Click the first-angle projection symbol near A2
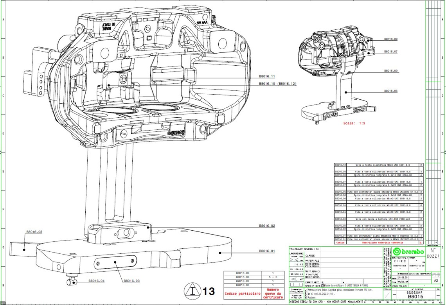The image size is (446, 305). [x=436, y=274]
